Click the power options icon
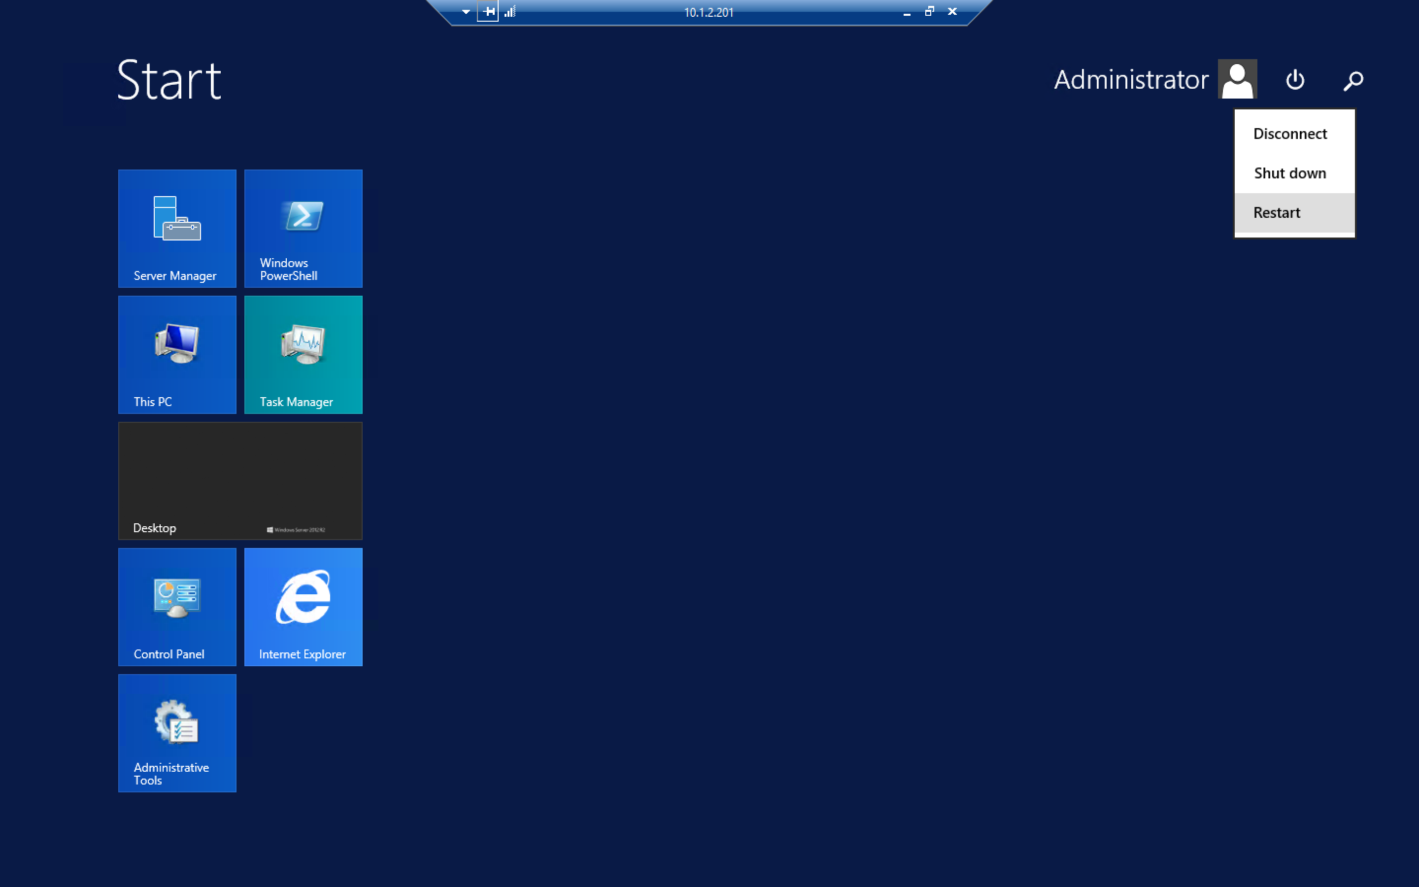This screenshot has height=887, width=1419. (1295, 80)
